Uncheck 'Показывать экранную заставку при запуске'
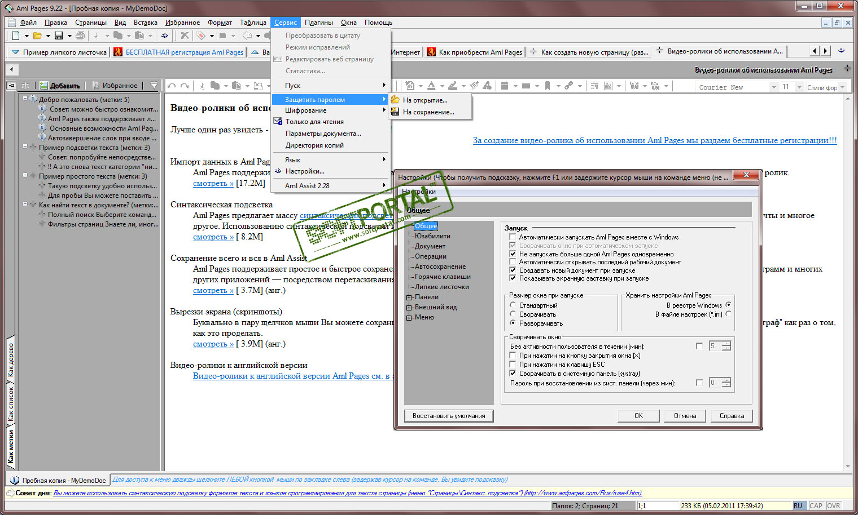Image resolution: width=858 pixels, height=515 pixels. click(x=513, y=278)
